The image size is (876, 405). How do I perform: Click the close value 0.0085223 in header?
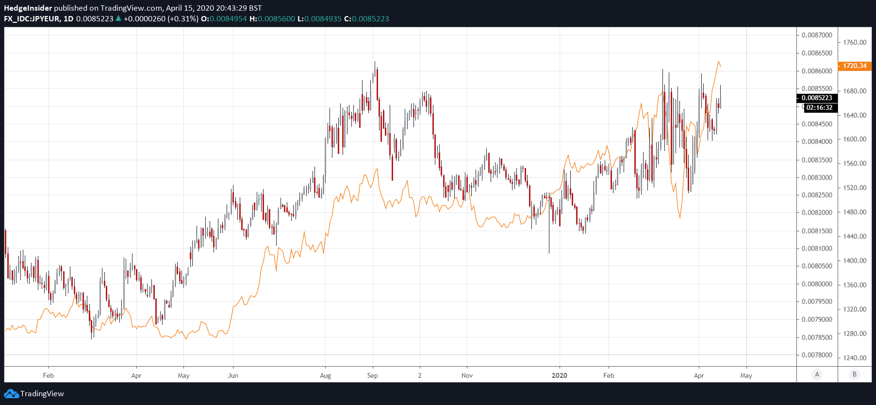click(370, 19)
